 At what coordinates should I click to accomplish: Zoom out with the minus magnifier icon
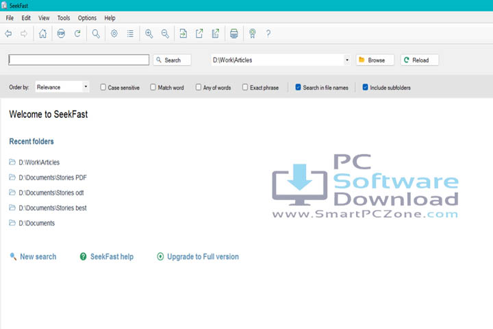tap(165, 34)
